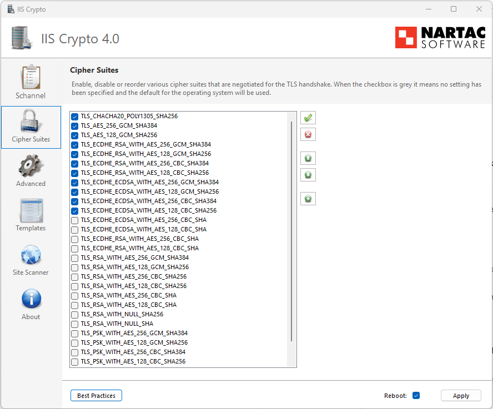
Task: Uncheck TLS_ECDHE_ECDSA_WITH_AES_128_CBC_SHA256
Action: (74, 211)
